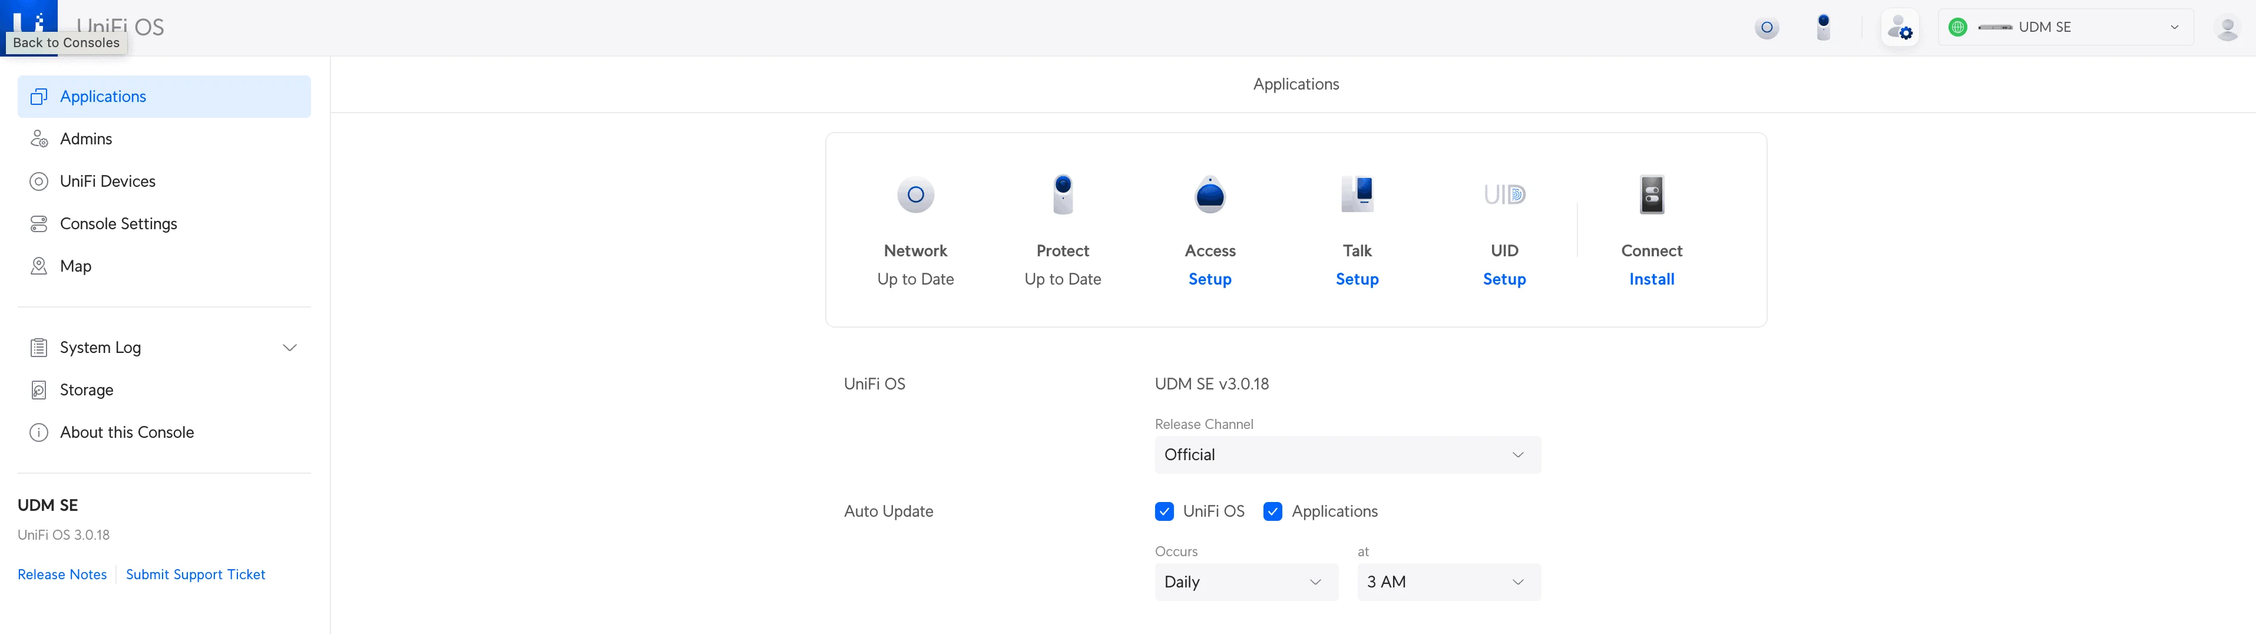Click the UID icon in Applications panel
This screenshot has height=634, width=2256.
[x=1504, y=194]
